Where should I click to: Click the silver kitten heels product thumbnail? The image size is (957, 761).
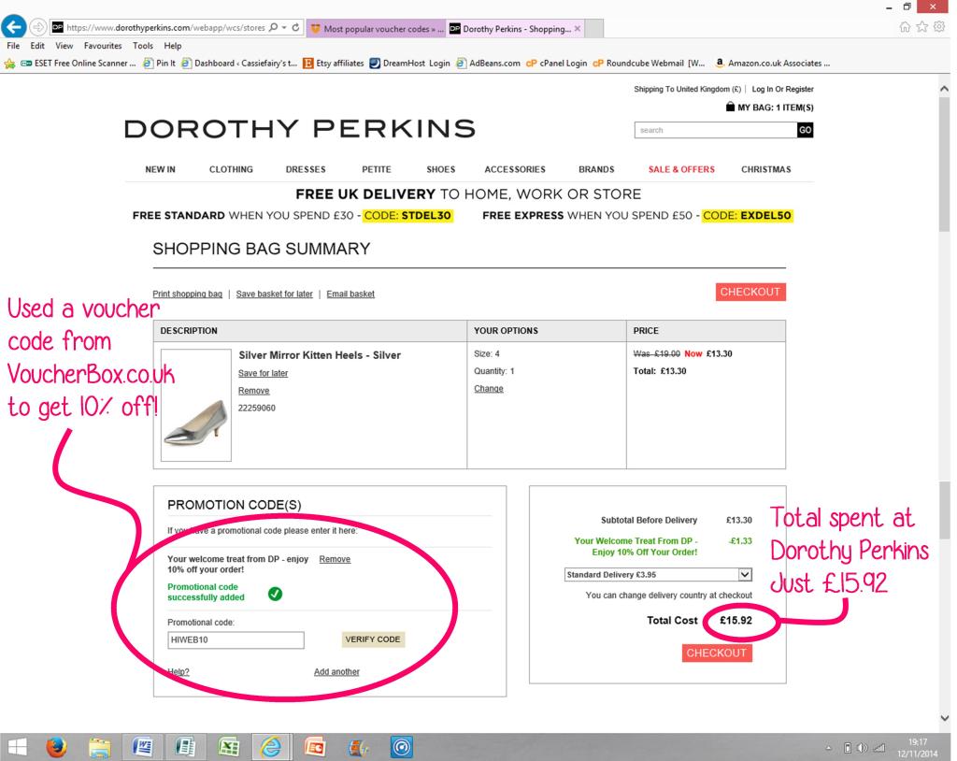pos(195,406)
